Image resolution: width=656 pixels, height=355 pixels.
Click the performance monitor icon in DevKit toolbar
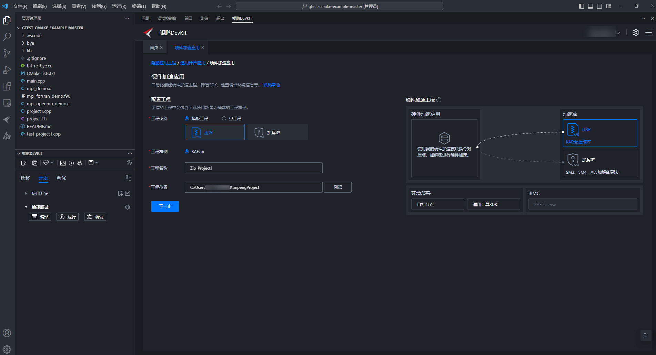click(91, 163)
